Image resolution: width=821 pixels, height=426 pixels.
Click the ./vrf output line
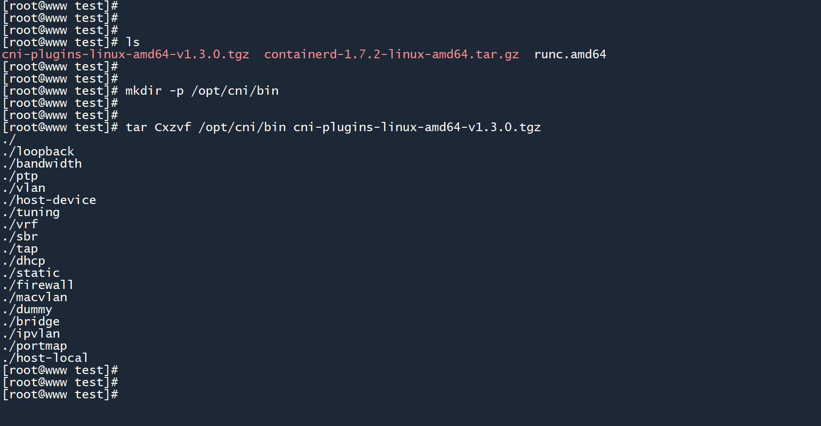[20, 224]
